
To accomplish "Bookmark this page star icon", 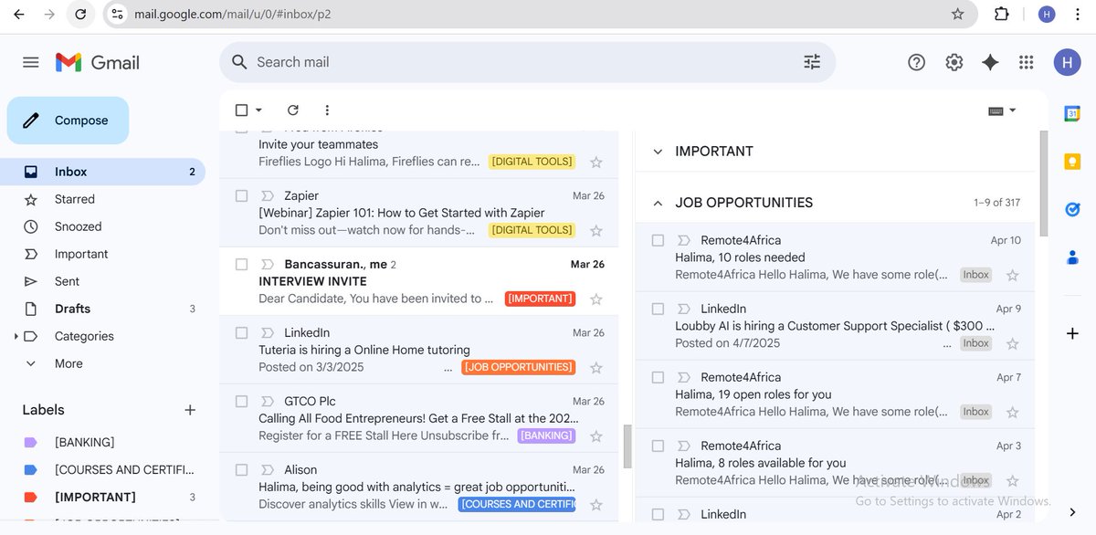I will pyautogui.click(x=957, y=14).
